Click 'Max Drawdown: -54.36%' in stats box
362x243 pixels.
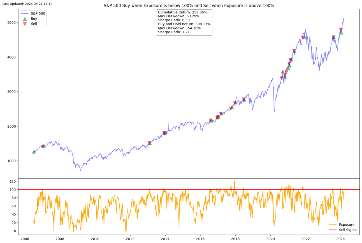click(x=179, y=28)
